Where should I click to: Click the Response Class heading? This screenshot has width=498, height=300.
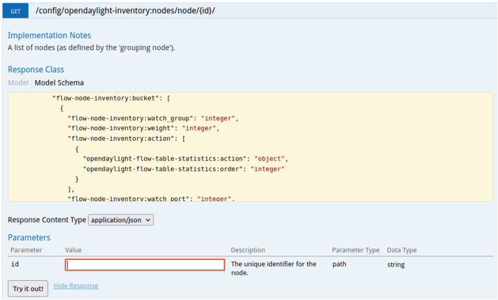[x=36, y=69]
